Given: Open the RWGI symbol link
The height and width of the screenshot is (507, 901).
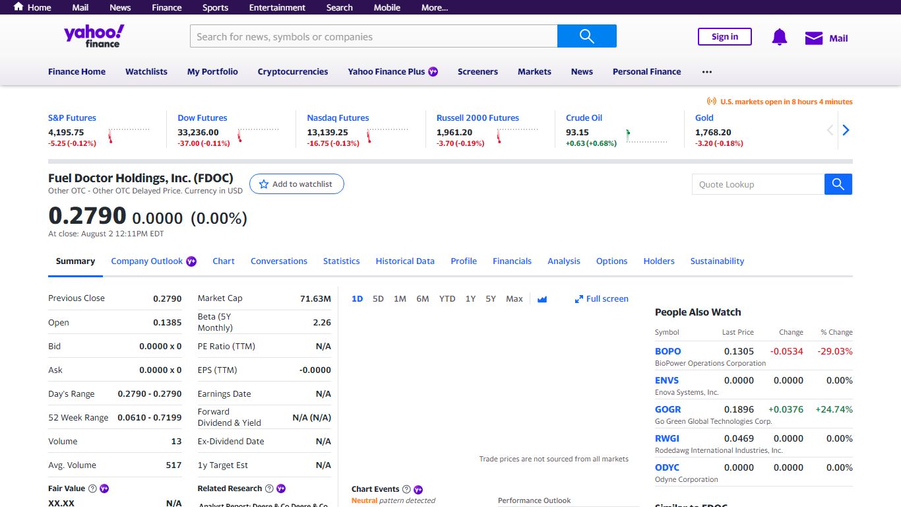Looking at the screenshot, I should pyautogui.click(x=667, y=438).
